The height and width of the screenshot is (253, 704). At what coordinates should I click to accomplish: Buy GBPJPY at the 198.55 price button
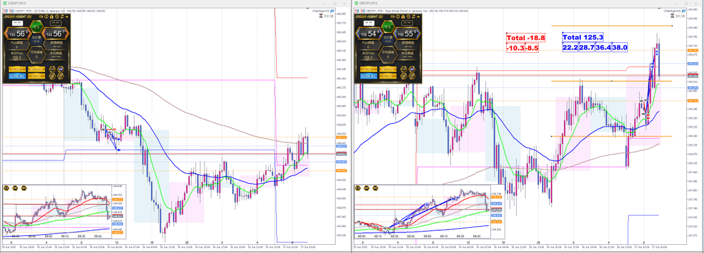(407, 33)
